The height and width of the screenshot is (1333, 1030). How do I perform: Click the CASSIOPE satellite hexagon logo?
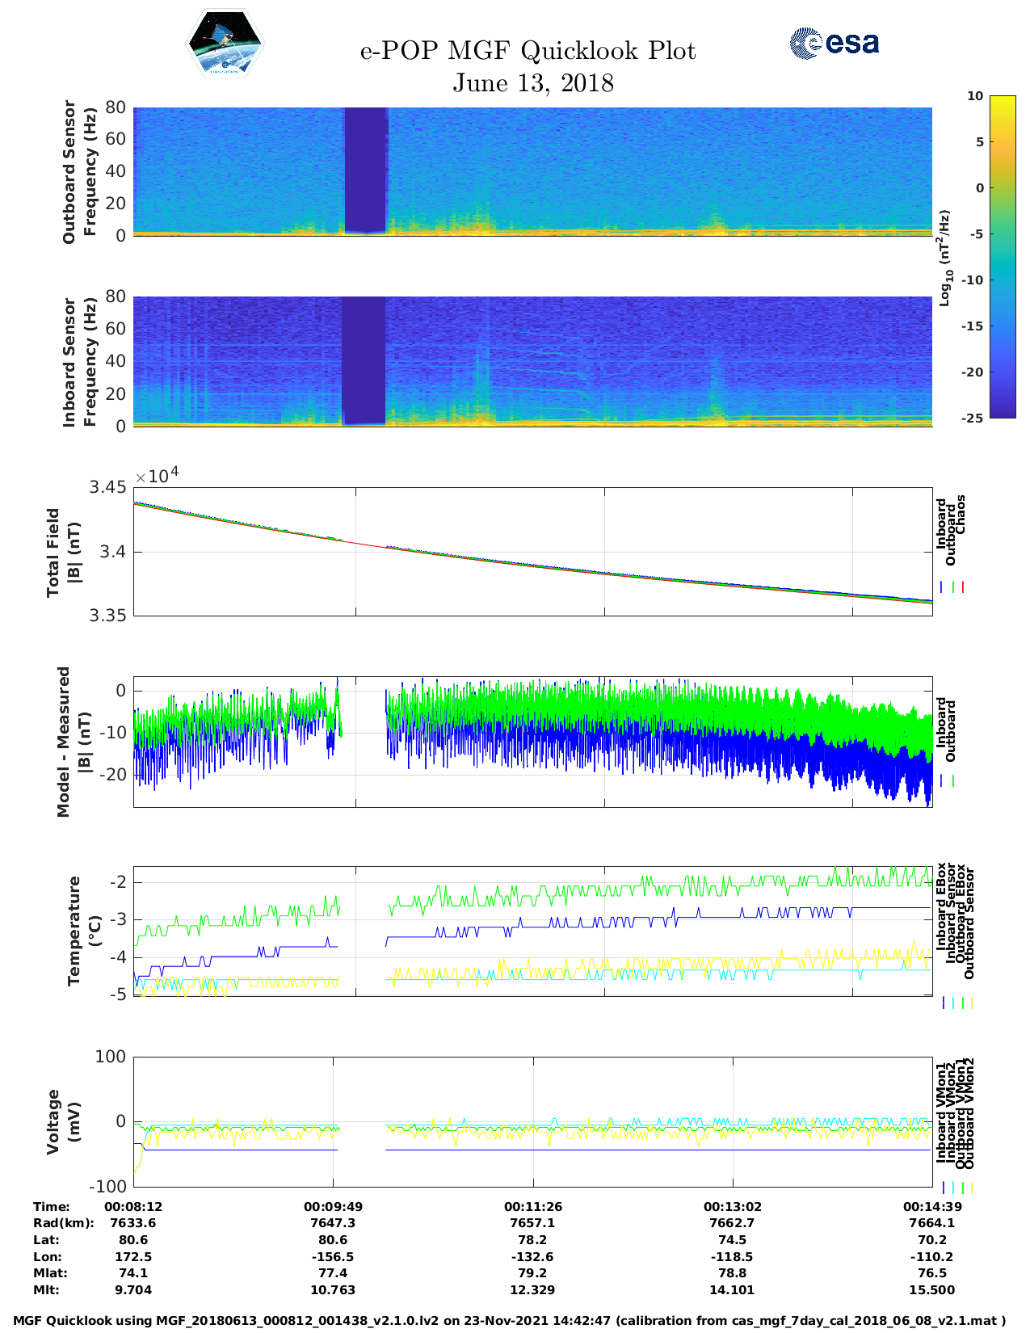pyautogui.click(x=225, y=44)
